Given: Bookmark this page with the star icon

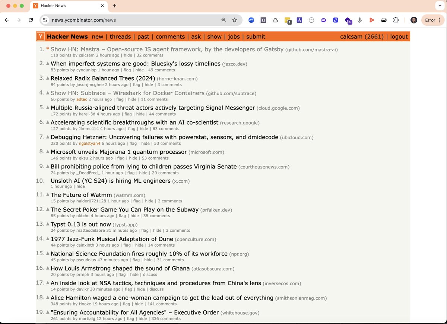Looking at the screenshot, I should click(x=234, y=20).
